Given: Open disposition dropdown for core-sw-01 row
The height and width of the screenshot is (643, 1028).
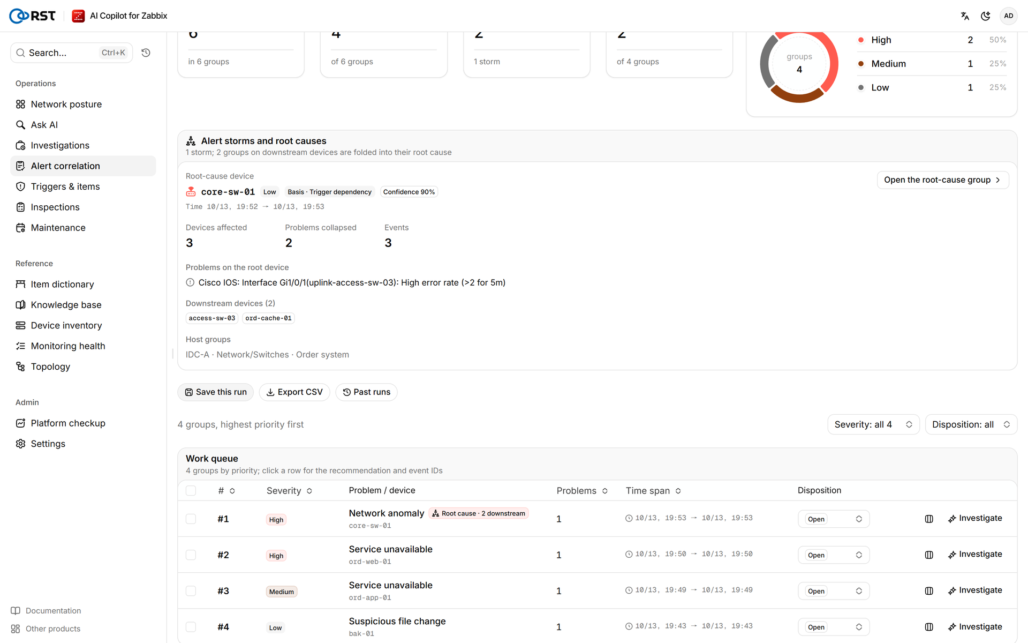Looking at the screenshot, I should click(833, 519).
